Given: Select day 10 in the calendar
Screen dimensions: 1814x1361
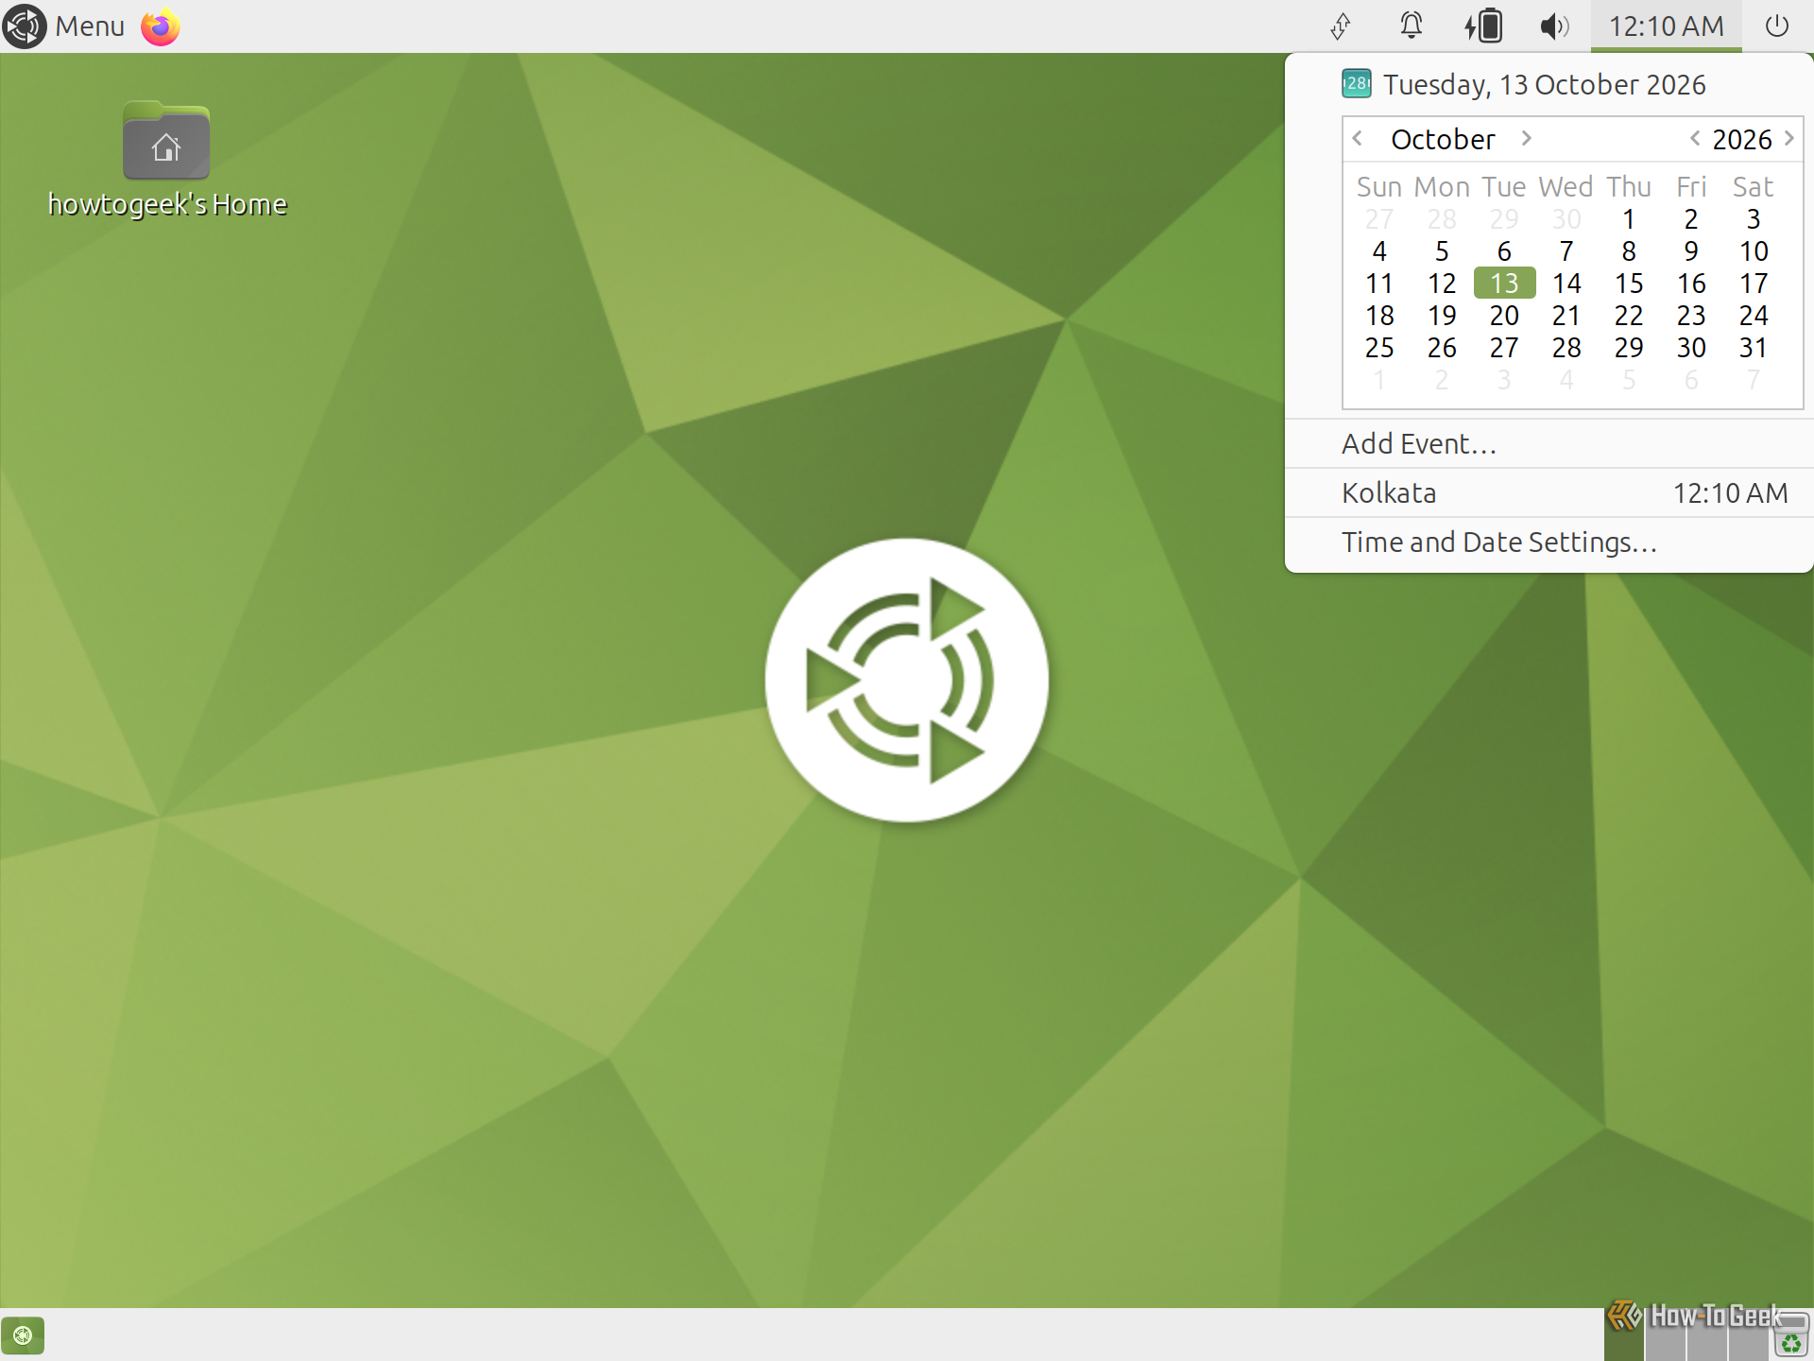Looking at the screenshot, I should pyautogui.click(x=1754, y=250).
